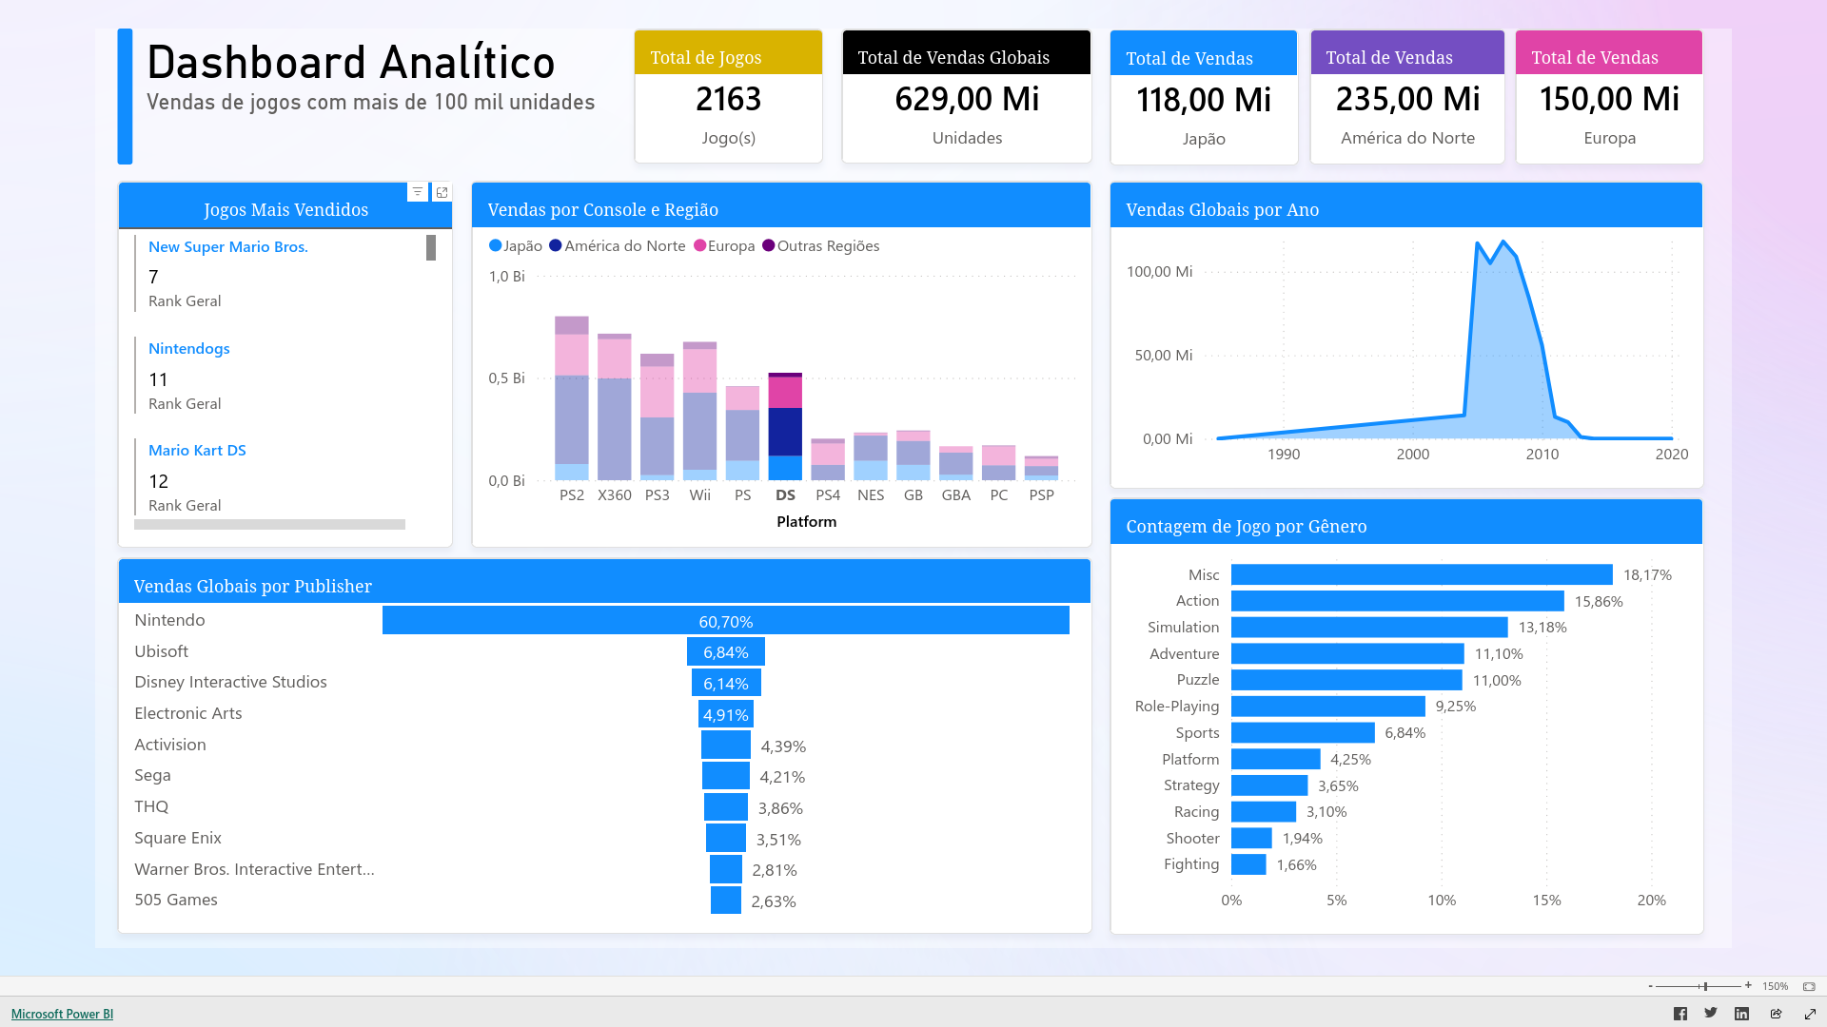Select the Sega funnel bar

(x=726, y=776)
